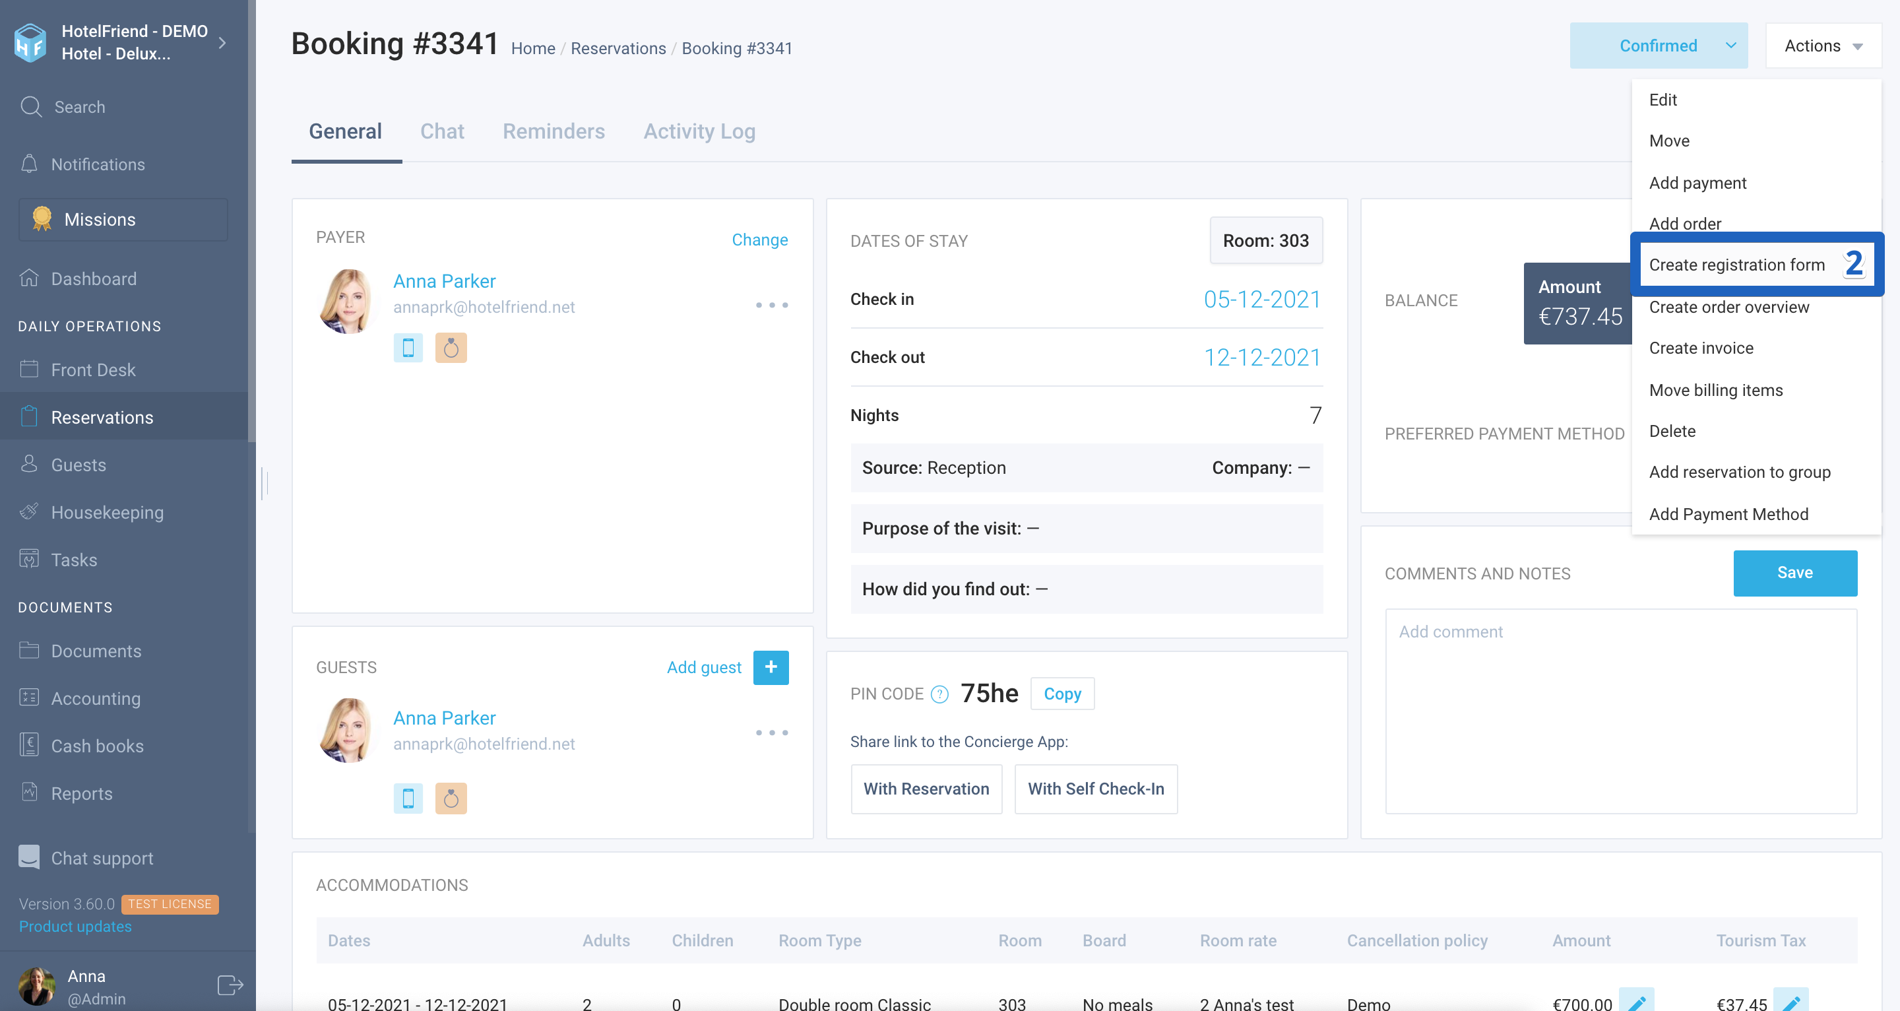Click the Housekeeping broom icon

[29, 511]
